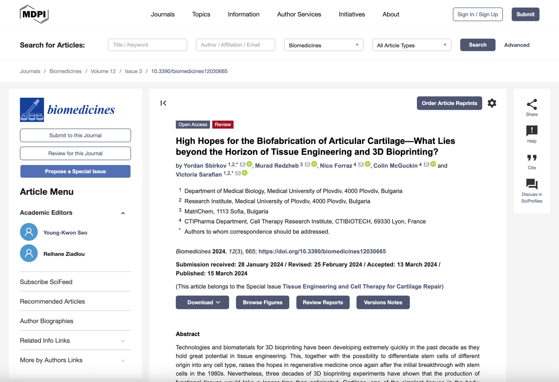The width and height of the screenshot is (559, 382).
Task: Open the Biomedicines journal dropdown
Action: pos(323,45)
